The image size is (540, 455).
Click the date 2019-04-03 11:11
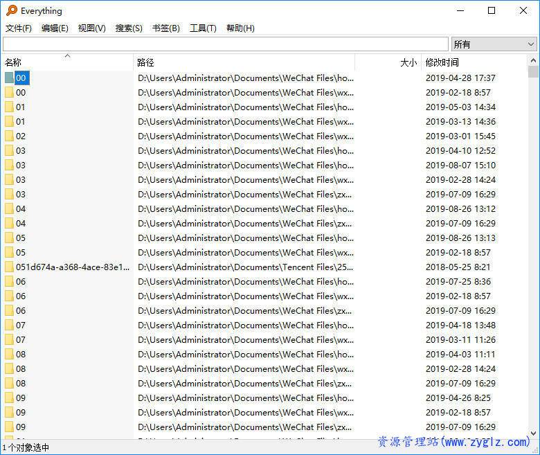point(460,354)
